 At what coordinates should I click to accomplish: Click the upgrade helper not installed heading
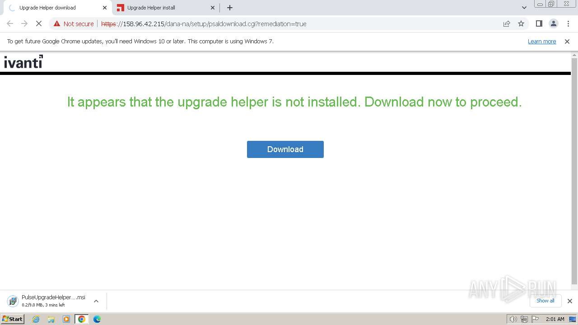[x=294, y=102]
